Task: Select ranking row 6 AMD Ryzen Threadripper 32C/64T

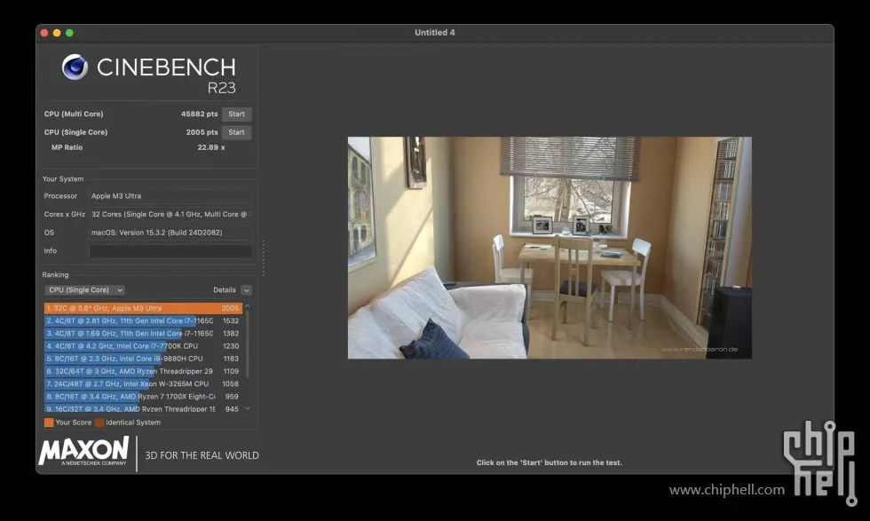Action: (x=143, y=372)
